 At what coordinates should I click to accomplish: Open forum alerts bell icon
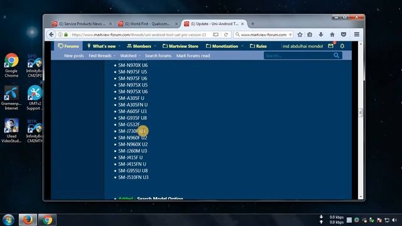click(x=342, y=46)
